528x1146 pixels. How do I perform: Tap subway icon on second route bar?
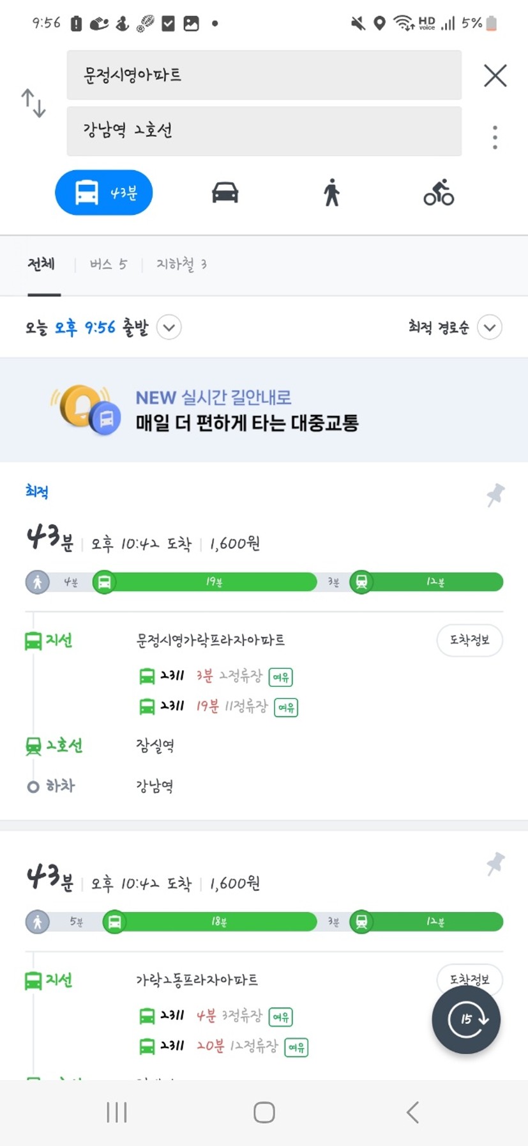(x=361, y=922)
